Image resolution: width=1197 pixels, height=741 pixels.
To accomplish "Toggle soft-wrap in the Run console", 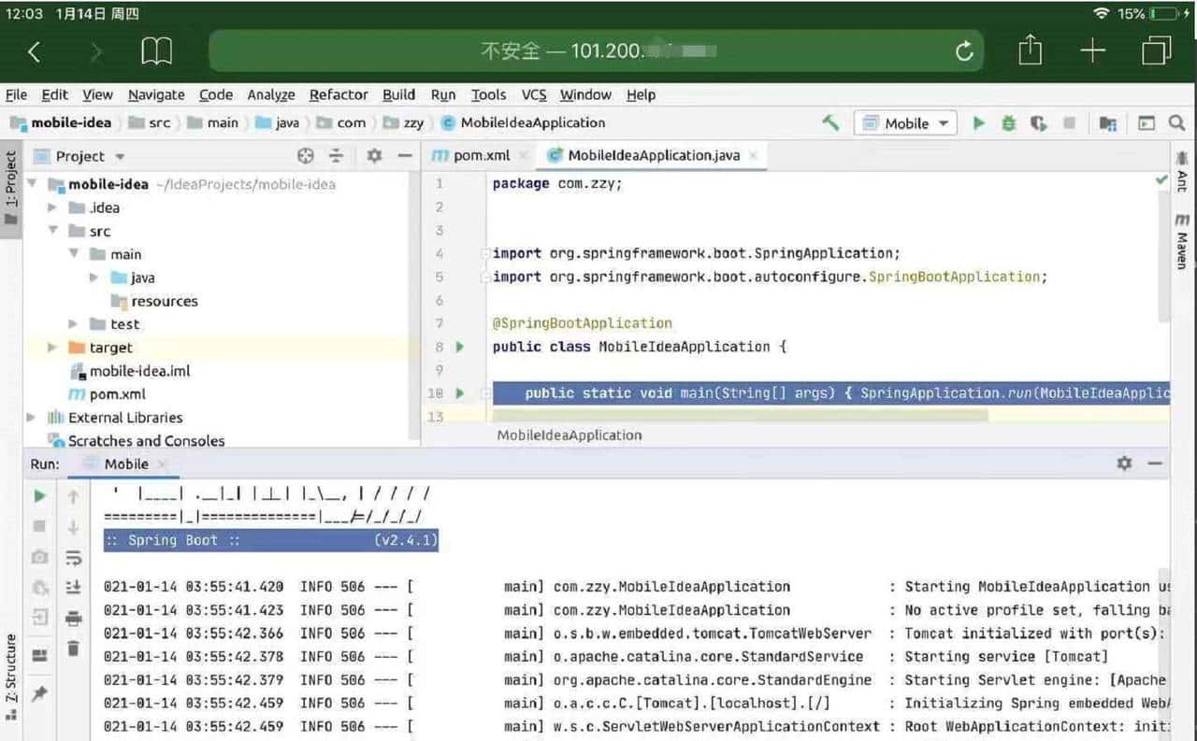I will [x=73, y=558].
